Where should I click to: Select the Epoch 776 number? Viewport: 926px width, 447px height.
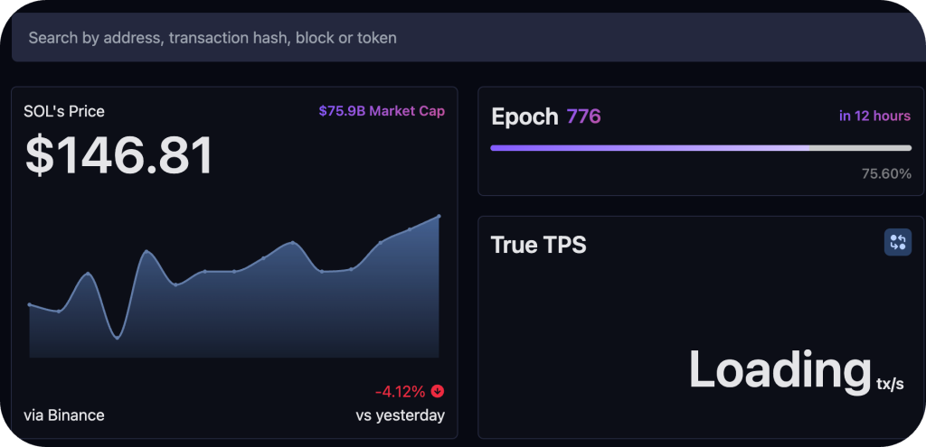pos(583,116)
